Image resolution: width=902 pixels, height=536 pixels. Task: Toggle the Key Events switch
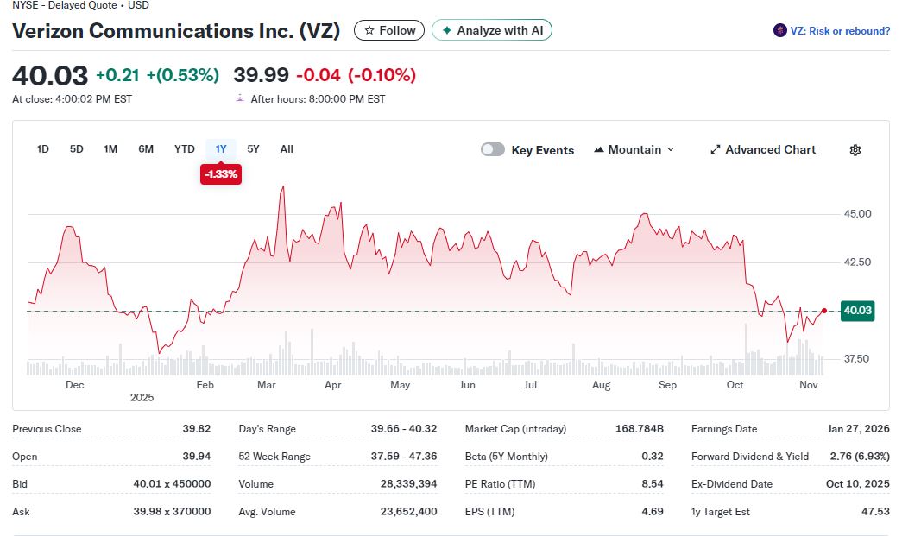(493, 150)
